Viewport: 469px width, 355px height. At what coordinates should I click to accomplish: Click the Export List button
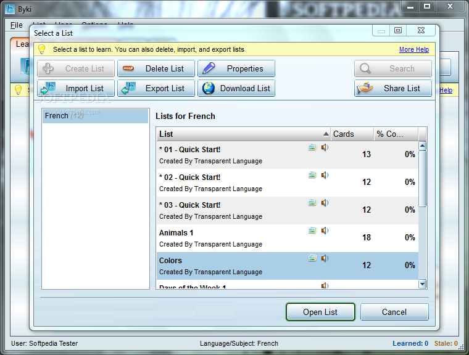click(x=156, y=88)
